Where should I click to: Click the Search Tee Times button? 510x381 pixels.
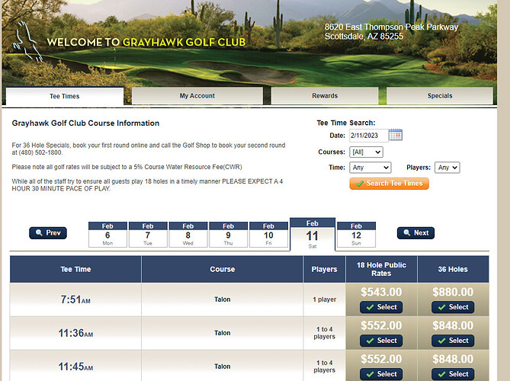coord(389,184)
